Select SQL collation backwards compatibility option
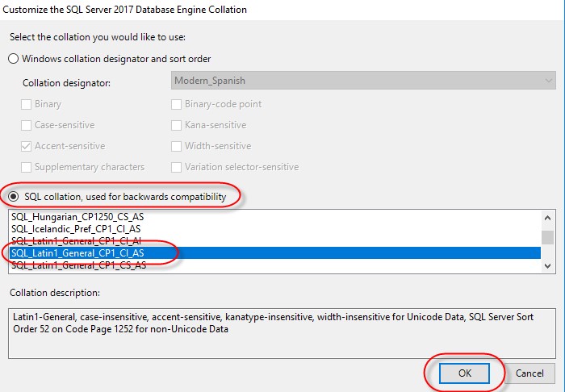The width and height of the screenshot is (565, 392). click(14, 196)
